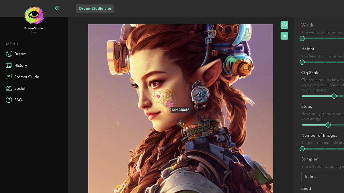Select the DreamStudio Lite tab
344x193 pixels.
pos(95,9)
